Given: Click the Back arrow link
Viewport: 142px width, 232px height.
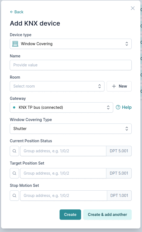Looking at the screenshot, I should (17, 12).
